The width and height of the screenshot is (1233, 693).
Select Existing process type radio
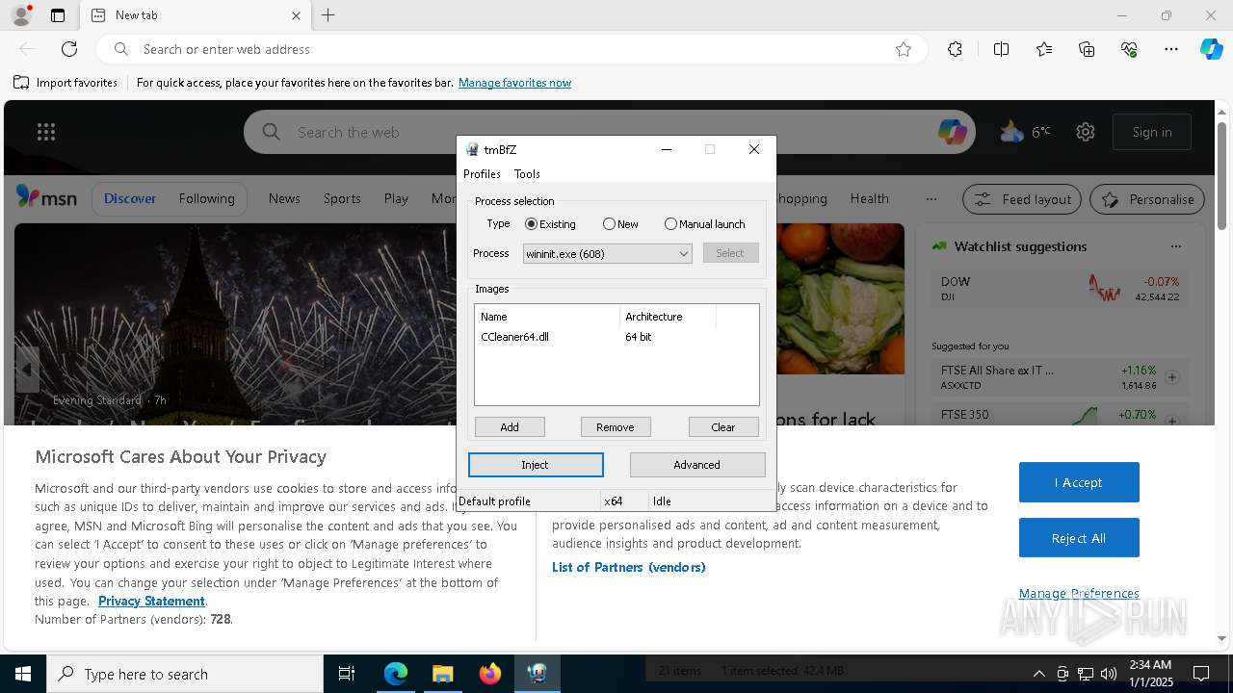coord(550,224)
